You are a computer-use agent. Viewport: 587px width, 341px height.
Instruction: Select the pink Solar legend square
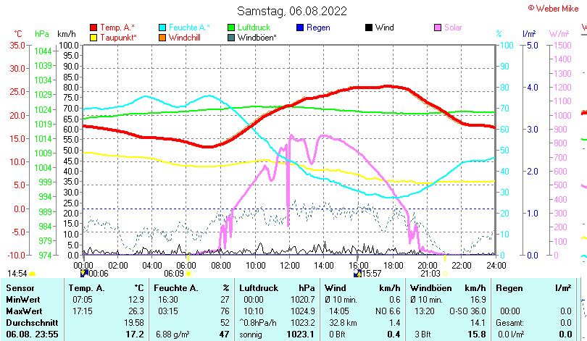coord(438,28)
